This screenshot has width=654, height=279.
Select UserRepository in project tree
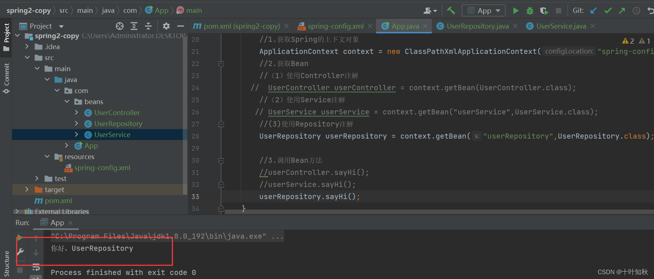[118, 124]
